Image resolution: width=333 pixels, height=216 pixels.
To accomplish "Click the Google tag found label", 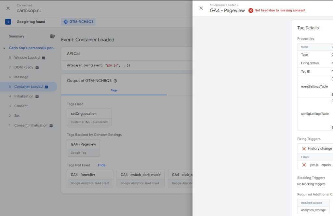I will pyautogui.click(x=31, y=22).
